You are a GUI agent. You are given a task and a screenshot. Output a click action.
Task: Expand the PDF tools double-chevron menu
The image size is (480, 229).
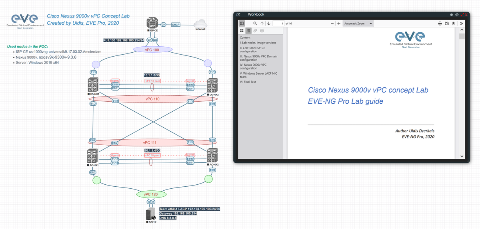(461, 24)
